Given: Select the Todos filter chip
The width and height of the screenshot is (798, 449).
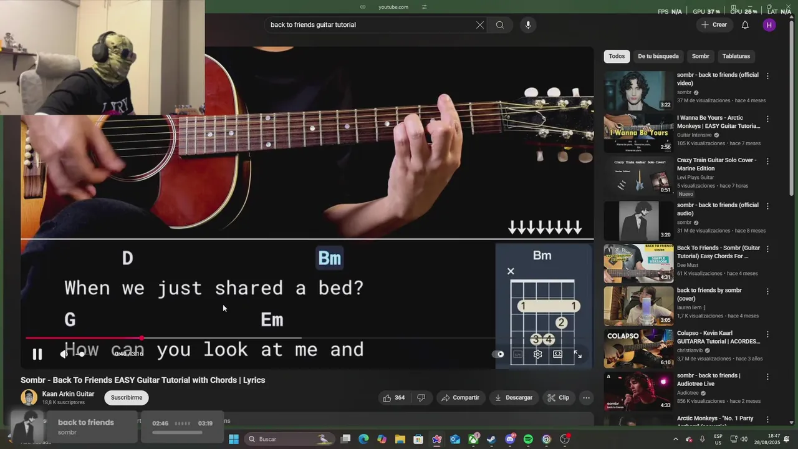Looking at the screenshot, I should 617,56.
